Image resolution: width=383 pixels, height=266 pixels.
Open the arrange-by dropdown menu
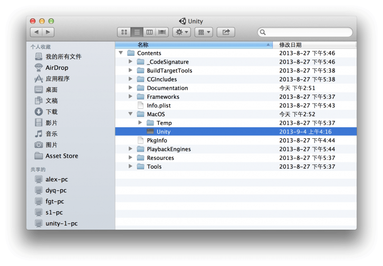tap(203, 32)
